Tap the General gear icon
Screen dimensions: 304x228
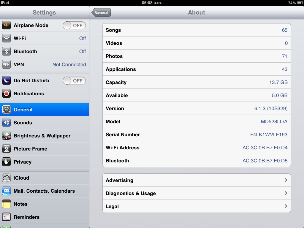[7, 110]
